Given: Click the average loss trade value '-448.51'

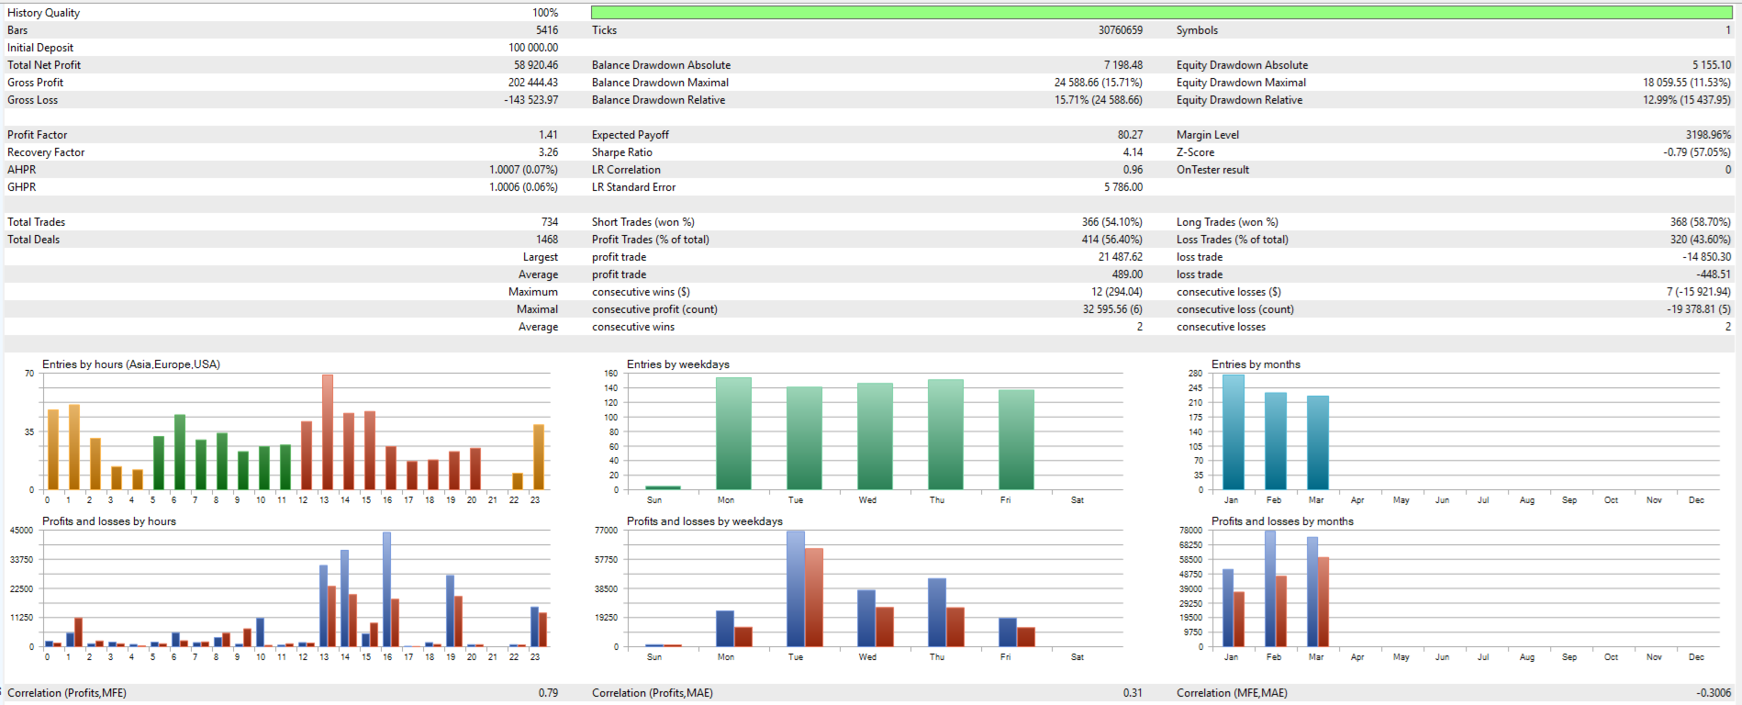Looking at the screenshot, I should tap(1714, 274).
